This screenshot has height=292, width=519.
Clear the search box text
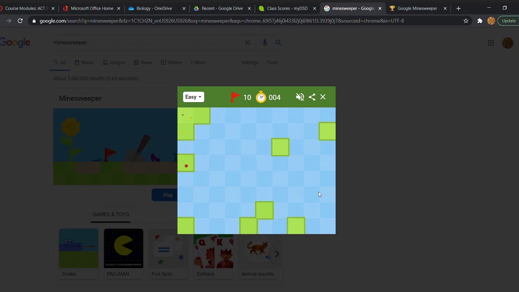(x=248, y=43)
